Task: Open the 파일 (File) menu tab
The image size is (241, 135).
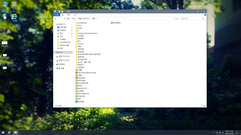Action: 57,15
